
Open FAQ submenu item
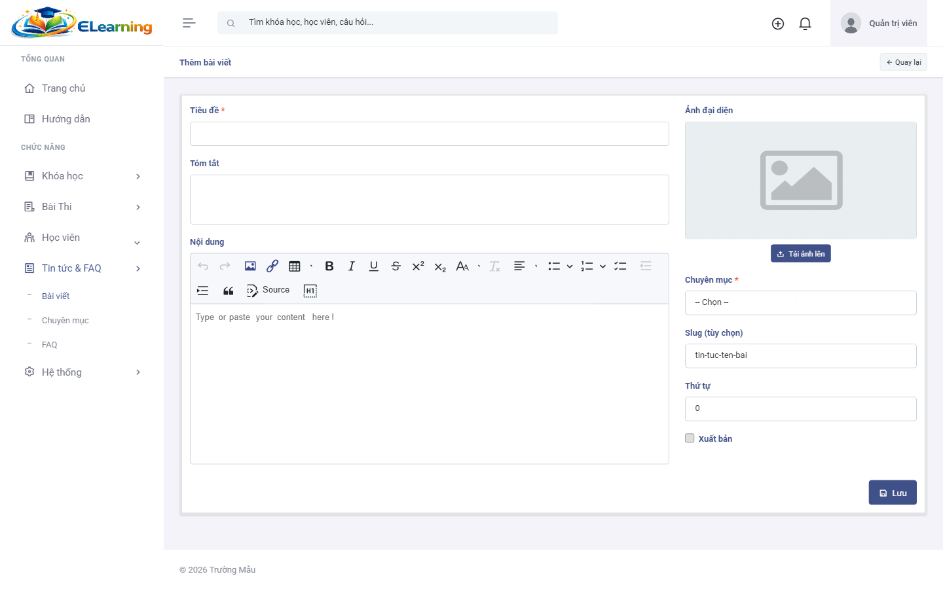[x=50, y=345]
